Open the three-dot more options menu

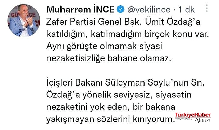point(207,8)
